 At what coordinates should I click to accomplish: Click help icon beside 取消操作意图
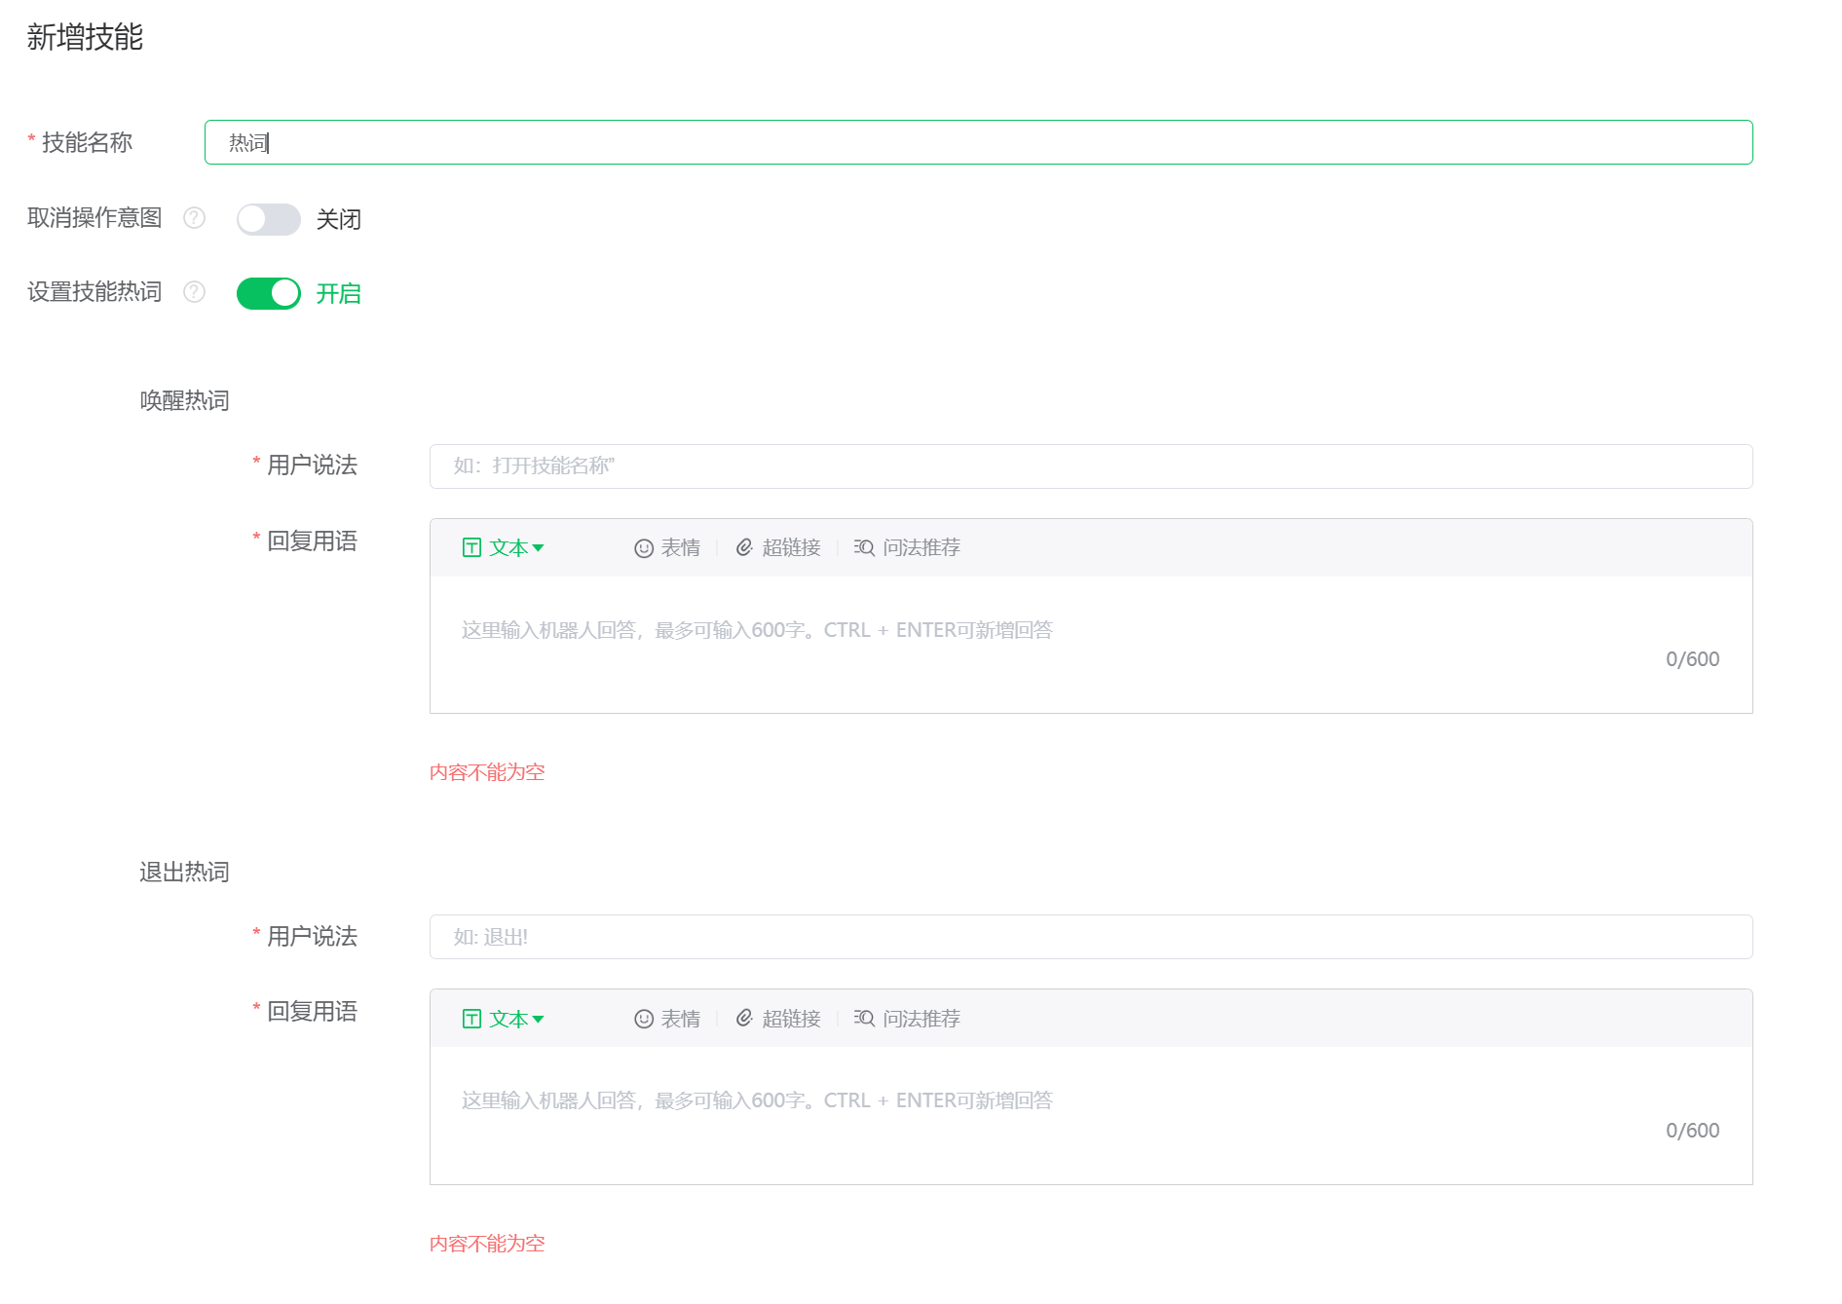point(195,218)
